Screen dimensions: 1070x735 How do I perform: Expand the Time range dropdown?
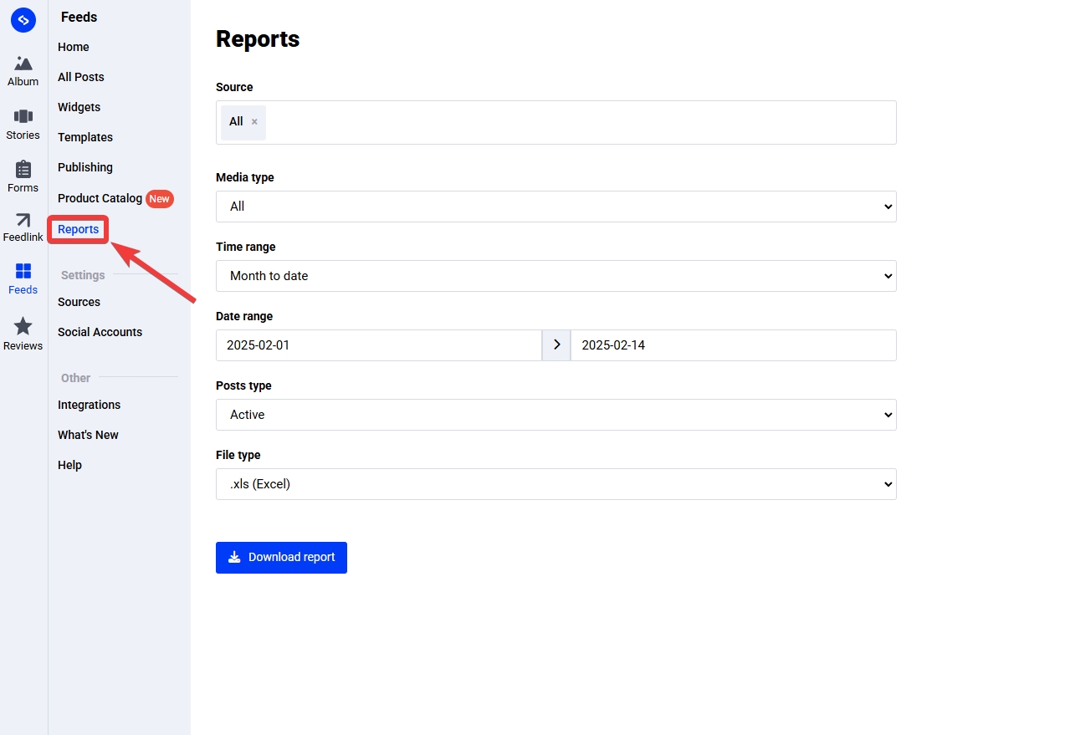(555, 275)
